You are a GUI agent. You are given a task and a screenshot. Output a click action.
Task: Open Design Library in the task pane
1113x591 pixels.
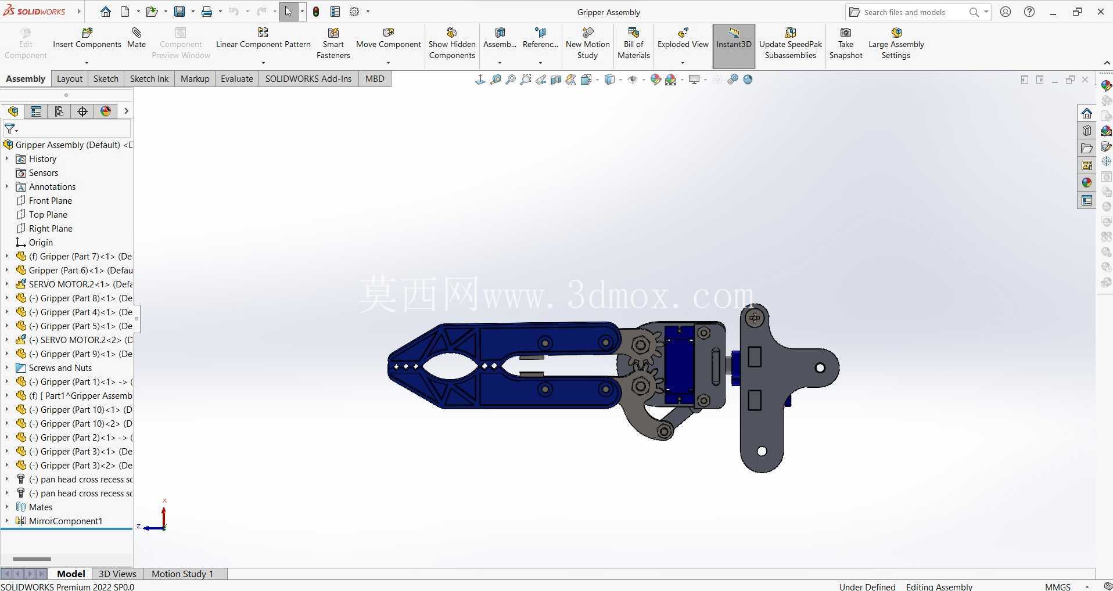1087,131
